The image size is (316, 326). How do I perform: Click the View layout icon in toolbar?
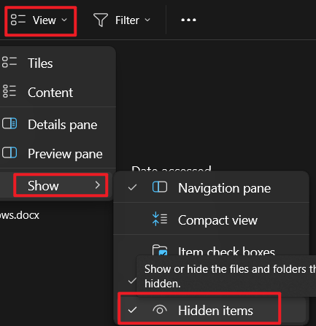(x=18, y=20)
